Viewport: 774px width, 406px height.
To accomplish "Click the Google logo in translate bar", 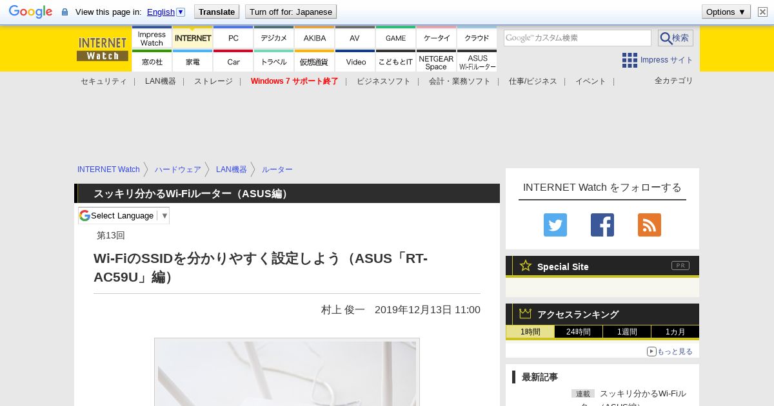I will (x=30, y=12).
